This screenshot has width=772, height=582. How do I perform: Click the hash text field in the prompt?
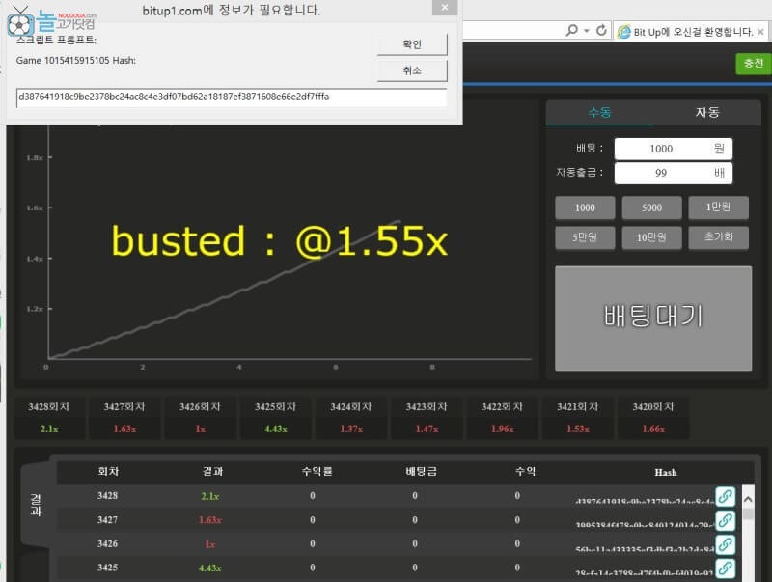pos(232,97)
